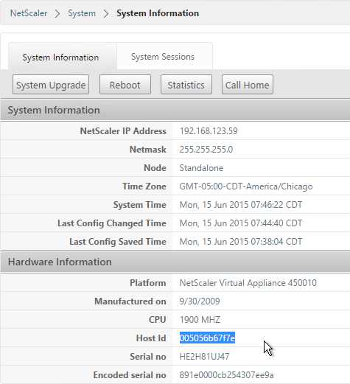
Task: Click the Last Config Changed Time label
Action: click(112, 223)
